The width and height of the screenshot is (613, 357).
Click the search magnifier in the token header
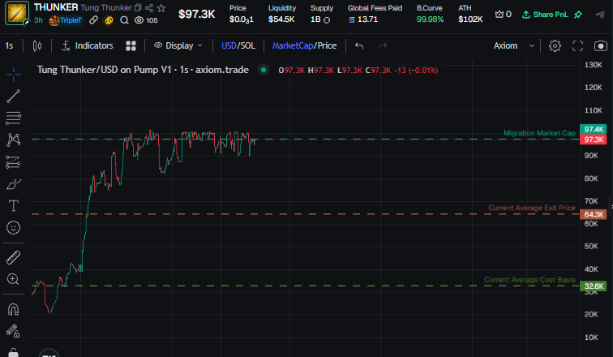click(124, 20)
